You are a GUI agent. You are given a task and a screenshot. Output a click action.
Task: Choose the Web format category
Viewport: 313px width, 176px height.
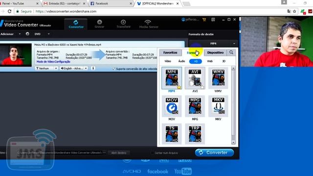(x=210, y=61)
